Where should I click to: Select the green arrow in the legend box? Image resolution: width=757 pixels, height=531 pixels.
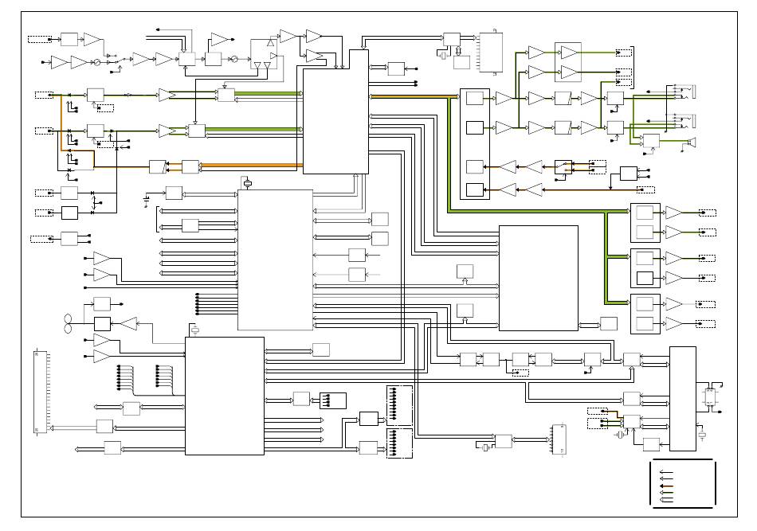(666, 493)
